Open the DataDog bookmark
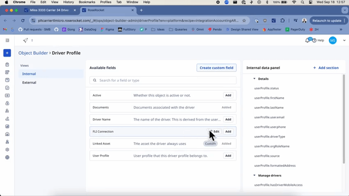This screenshot has width=349, height=196. click(x=88, y=29)
